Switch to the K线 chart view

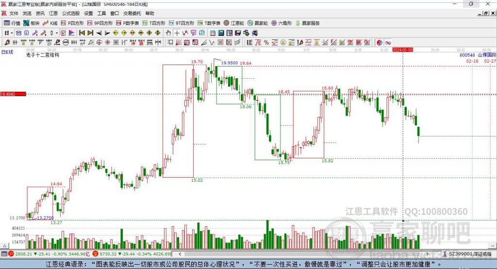[x=50, y=23]
